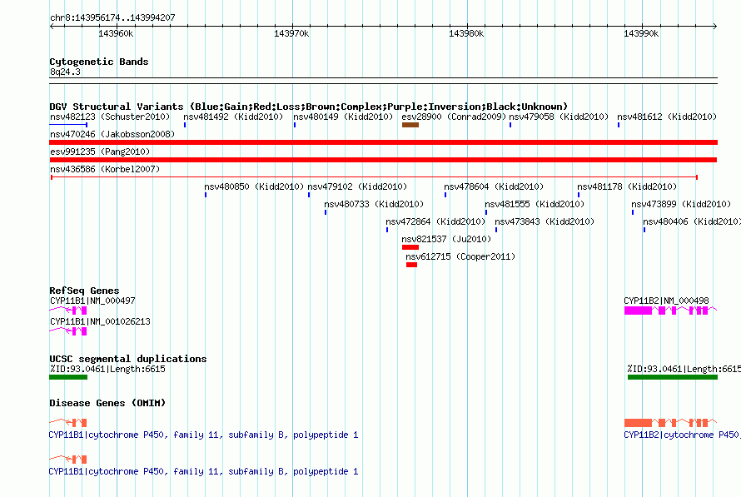Open variant nsv481178 (Kidd2010) label

[x=627, y=186]
